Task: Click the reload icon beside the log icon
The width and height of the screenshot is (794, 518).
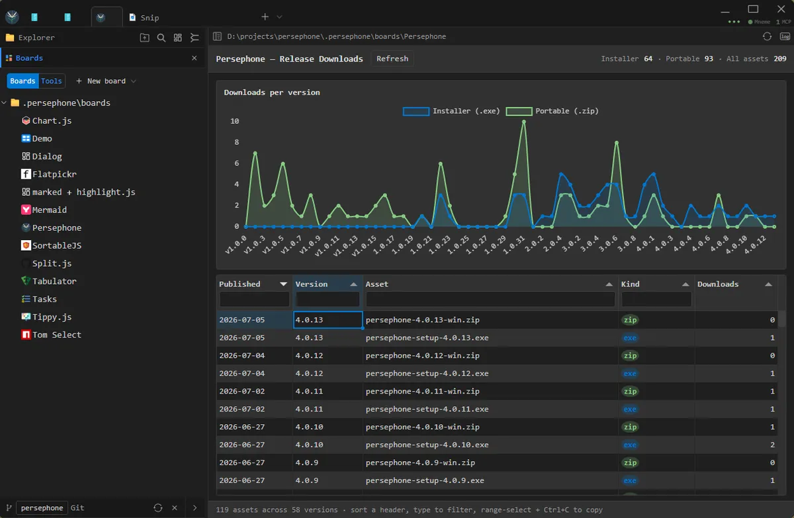Action: pos(768,36)
